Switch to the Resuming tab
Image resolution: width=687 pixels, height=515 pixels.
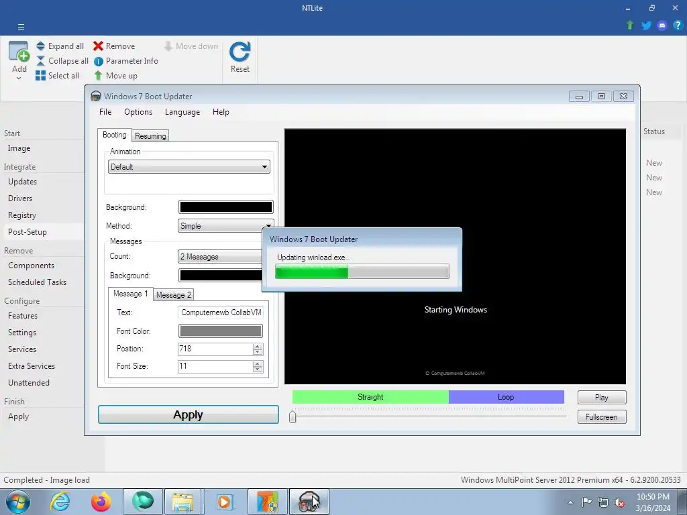[x=150, y=135]
